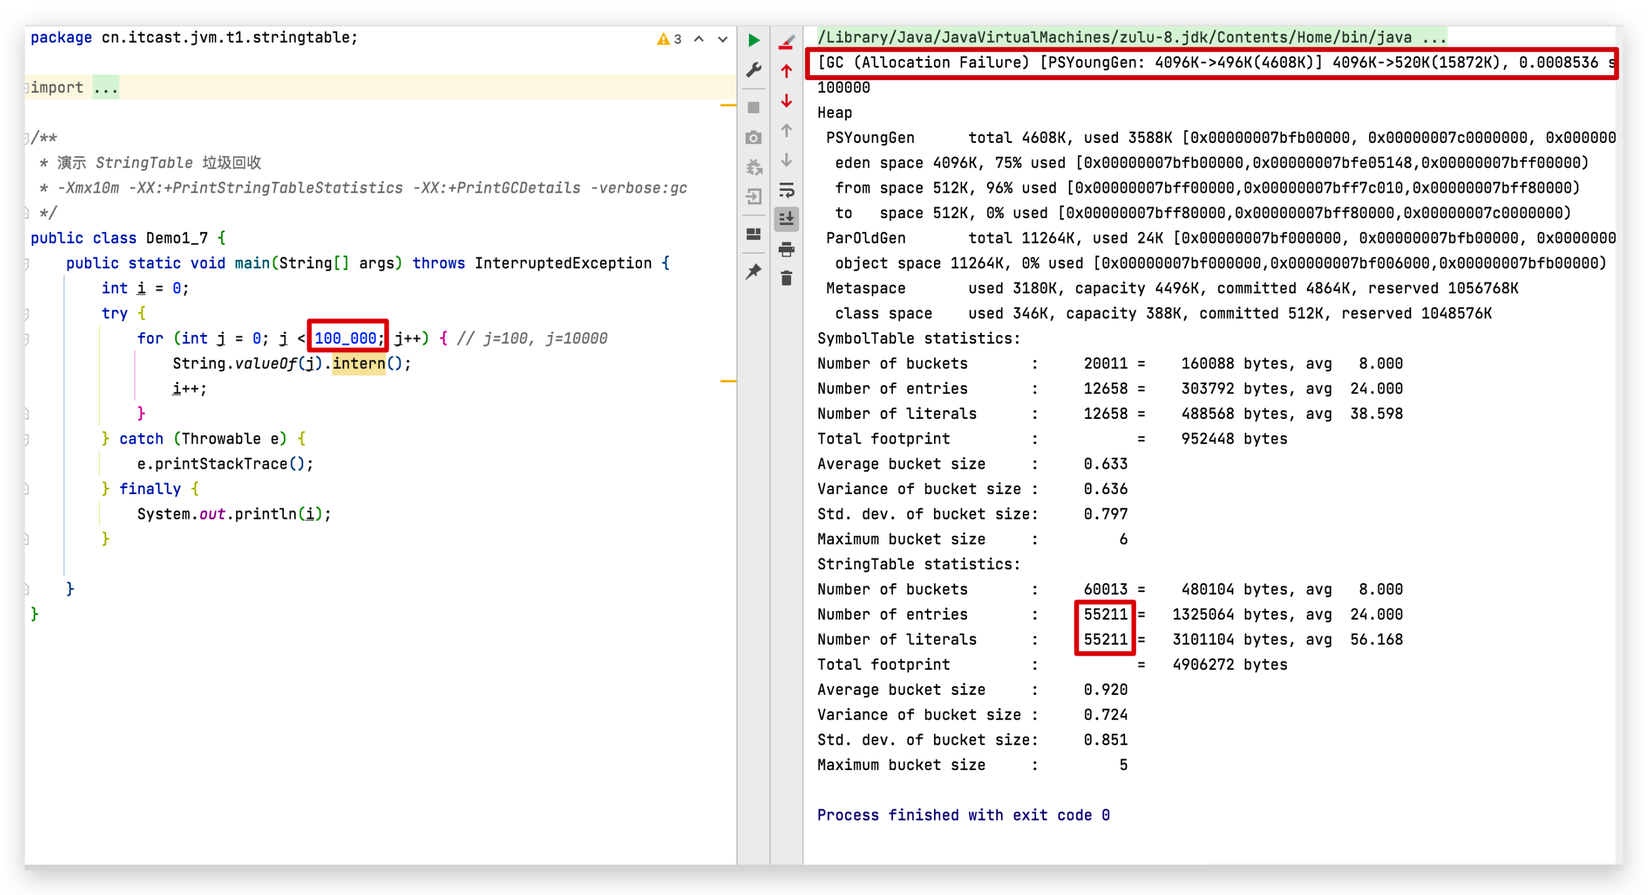Expand the folded import statement
This screenshot has width=1648, height=895.
105,88
